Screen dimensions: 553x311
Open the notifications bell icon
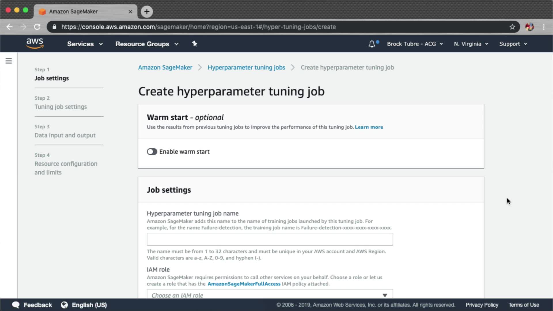[x=372, y=44]
